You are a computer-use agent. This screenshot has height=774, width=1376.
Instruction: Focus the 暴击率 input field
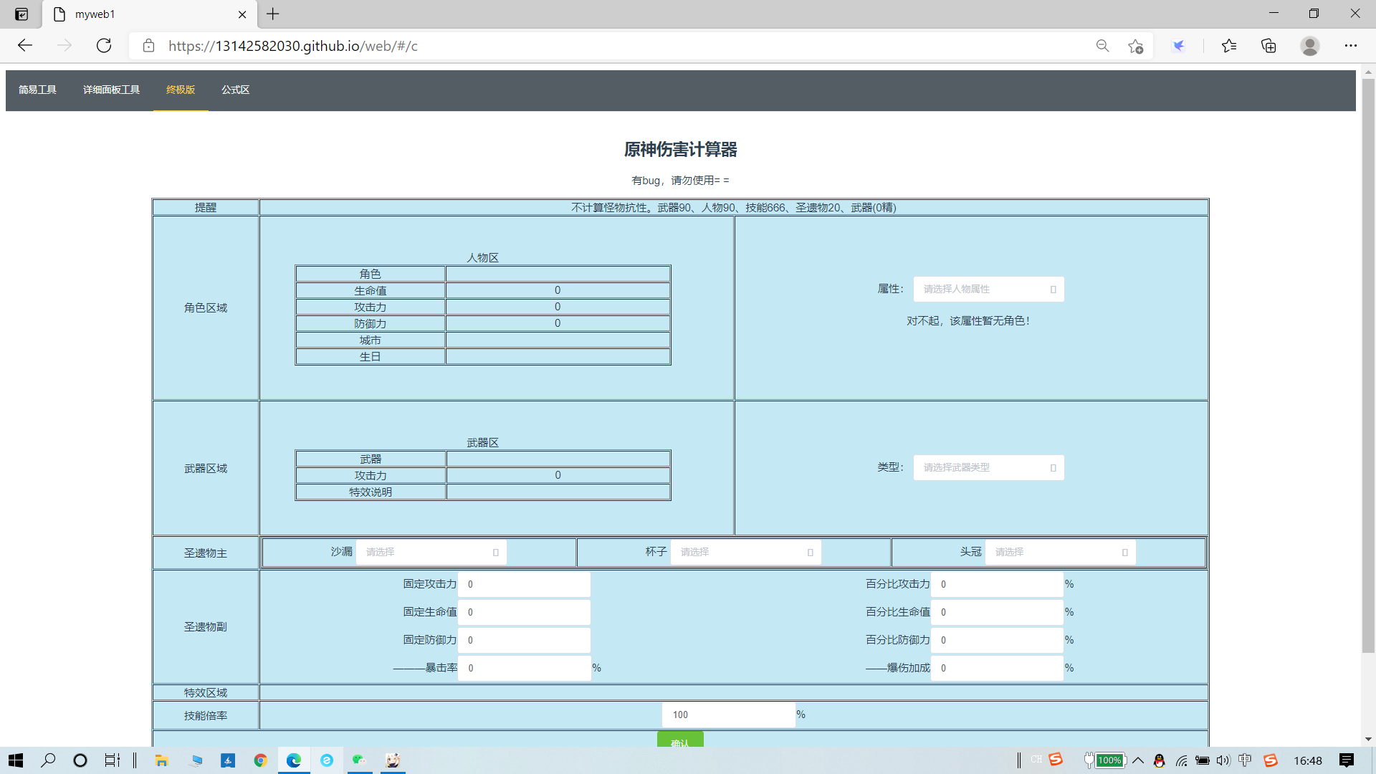524,668
